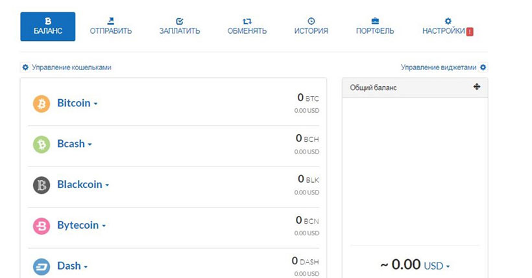
Task: Open the USD currency dropdown in total balance
Action: pos(437,266)
